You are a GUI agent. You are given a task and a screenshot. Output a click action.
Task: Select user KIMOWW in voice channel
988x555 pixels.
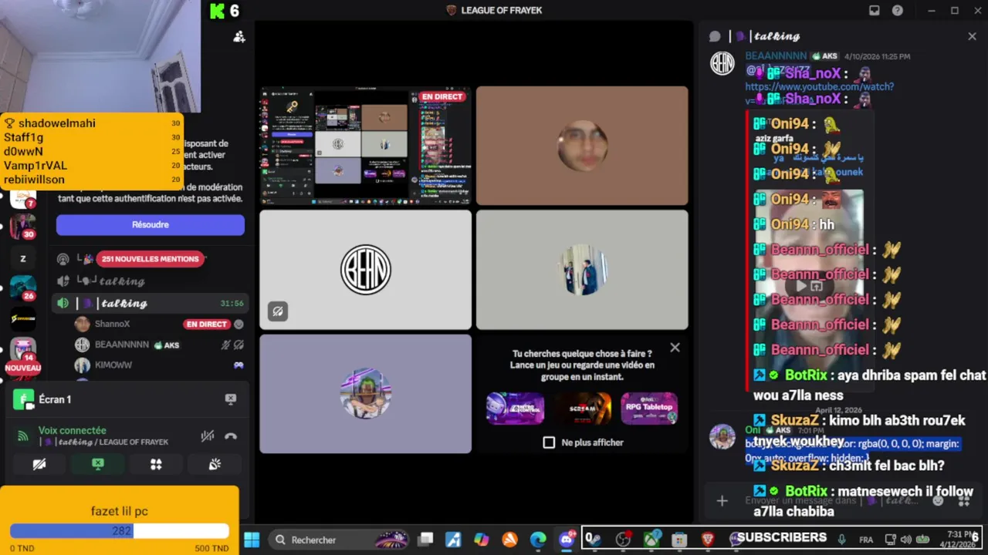(113, 365)
